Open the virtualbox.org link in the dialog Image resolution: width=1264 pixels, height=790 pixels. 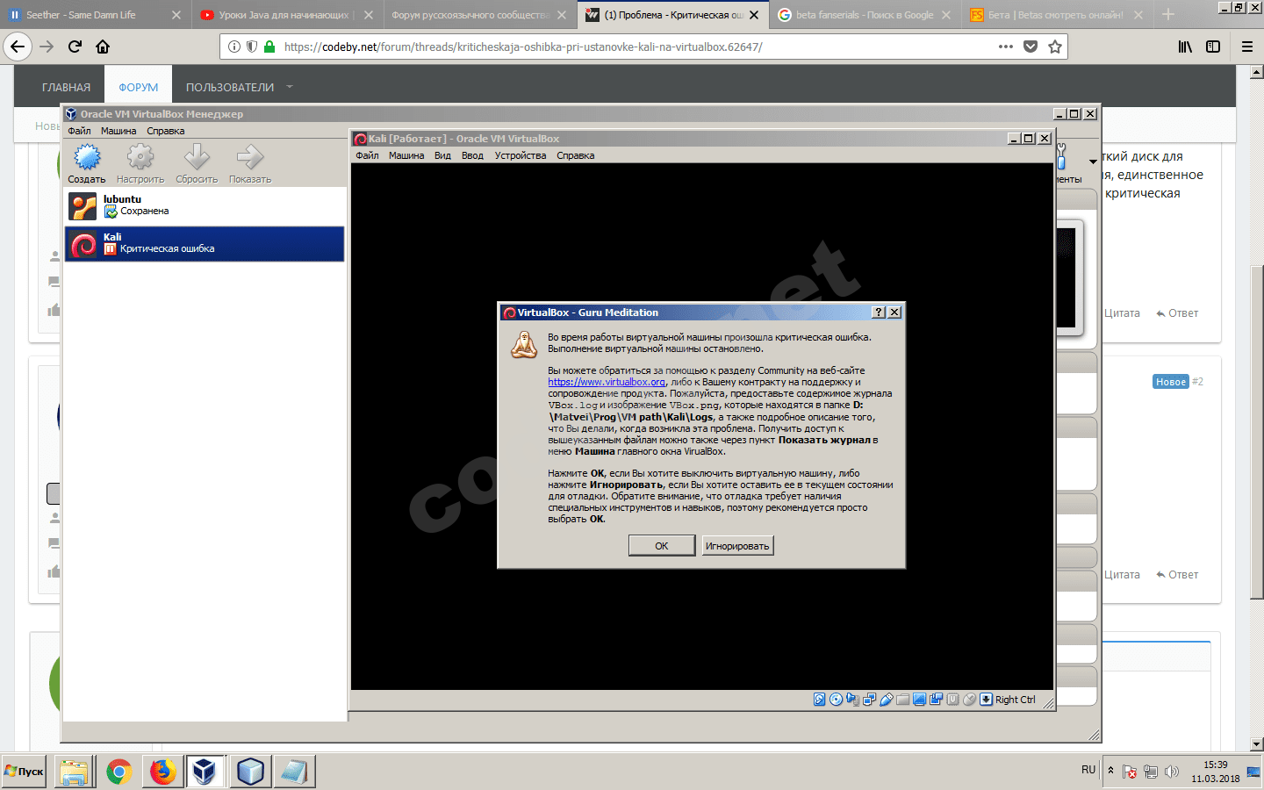point(607,382)
